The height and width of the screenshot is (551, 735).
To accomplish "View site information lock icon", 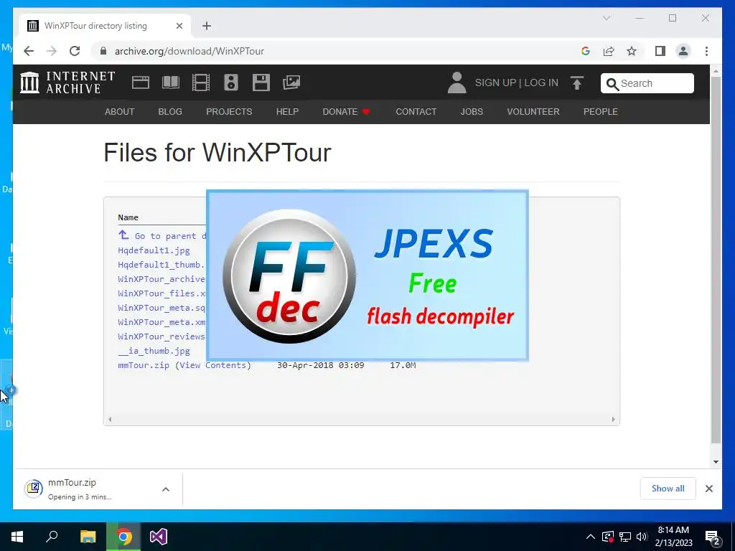I will [x=103, y=51].
